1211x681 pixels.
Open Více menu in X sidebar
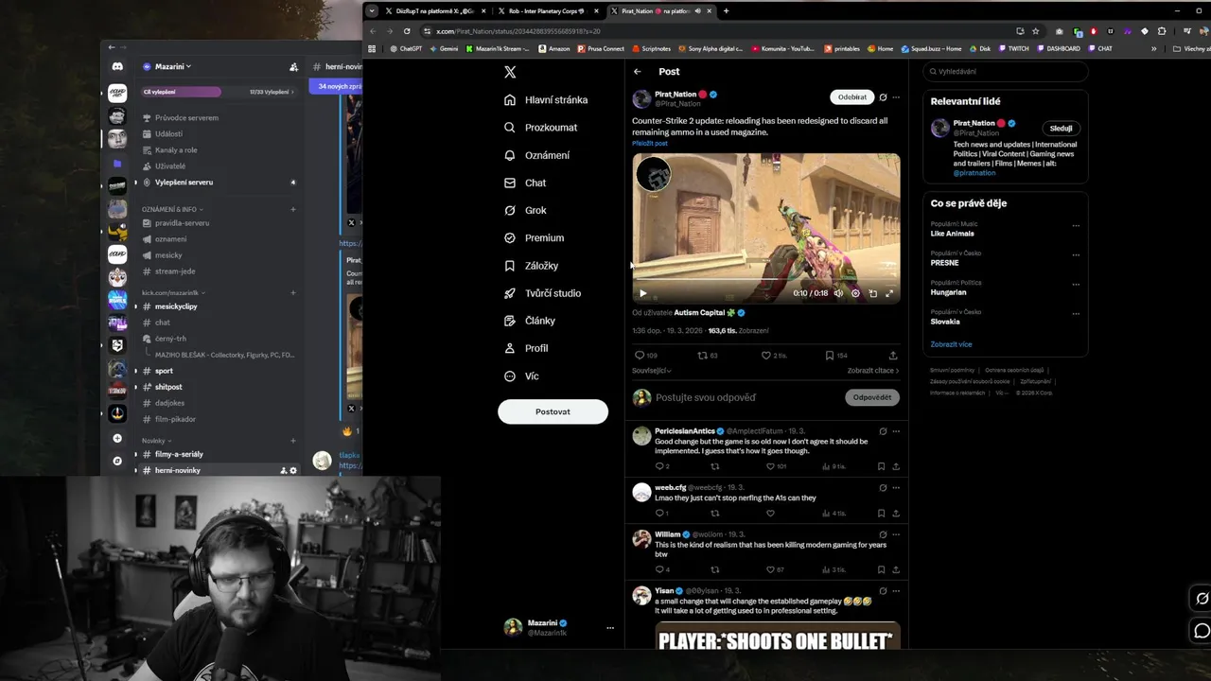(521, 375)
